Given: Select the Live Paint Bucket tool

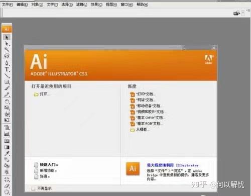Looking at the screenshot, I should pos(7,166).
